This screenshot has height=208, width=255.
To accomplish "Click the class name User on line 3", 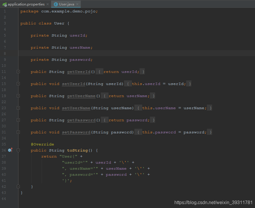I will (x=59, y=23).
